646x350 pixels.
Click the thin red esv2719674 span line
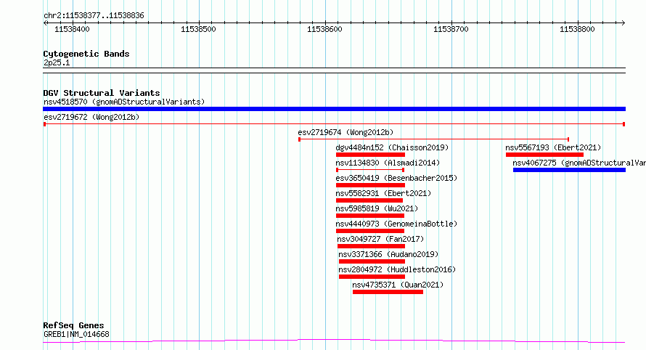click(434, 139)
